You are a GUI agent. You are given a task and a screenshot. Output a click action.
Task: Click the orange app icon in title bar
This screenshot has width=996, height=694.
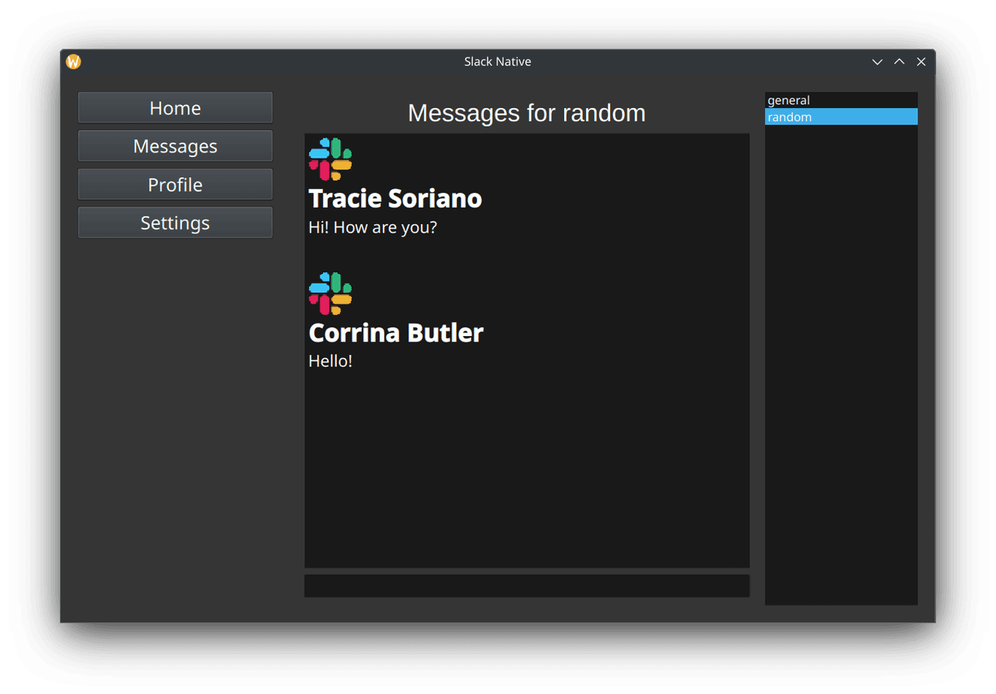tap(73, 62)
